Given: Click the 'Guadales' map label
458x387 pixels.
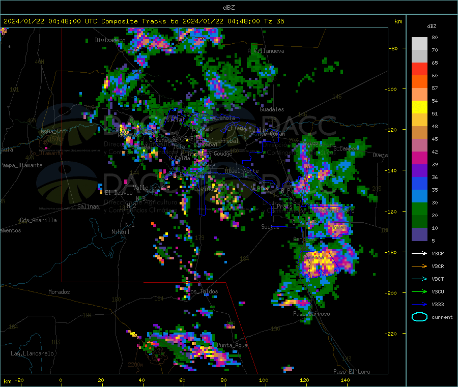Looking at the screenshot, I should (272, 109).
